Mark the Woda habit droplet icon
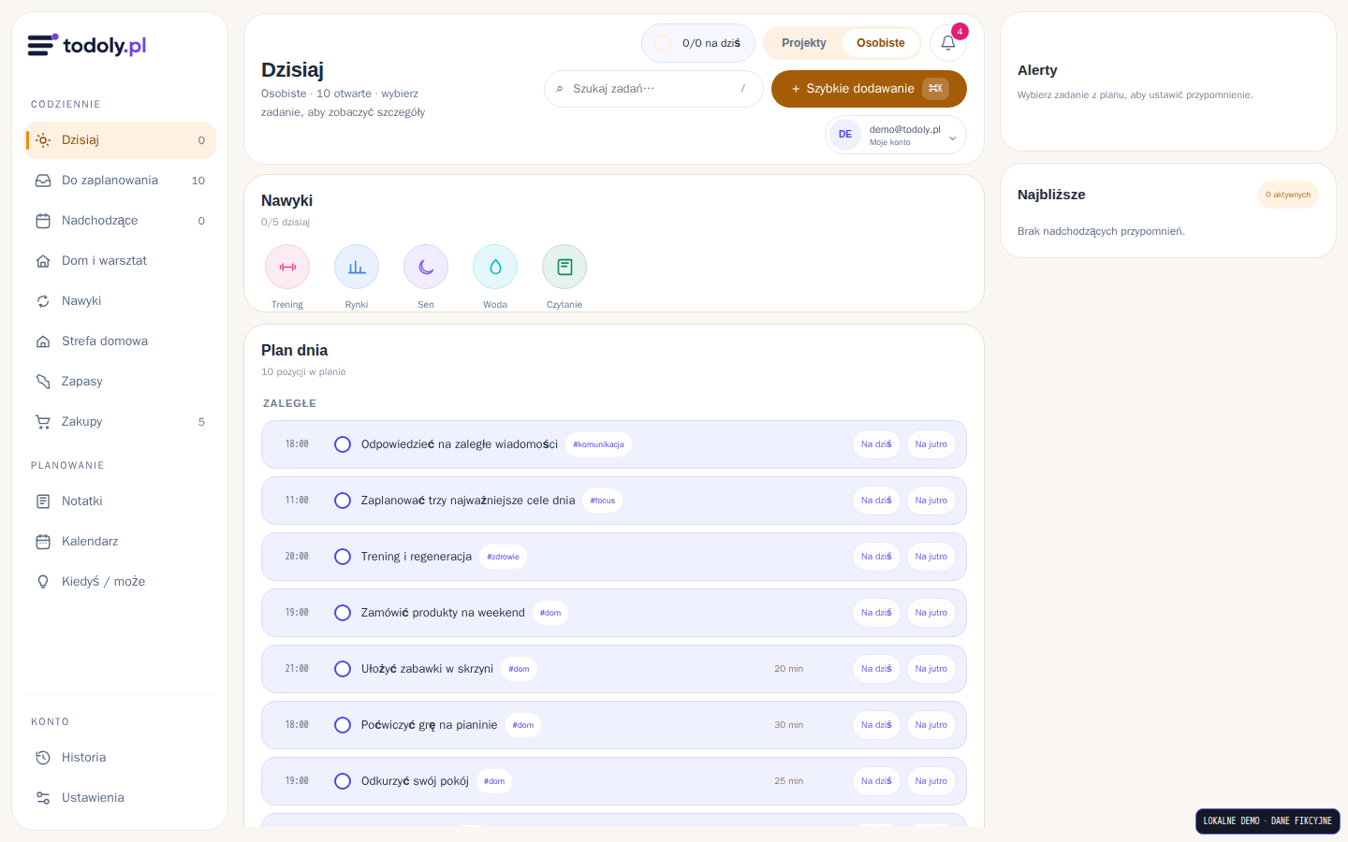This screenshot has width=1348, height=842. [495, 267]
